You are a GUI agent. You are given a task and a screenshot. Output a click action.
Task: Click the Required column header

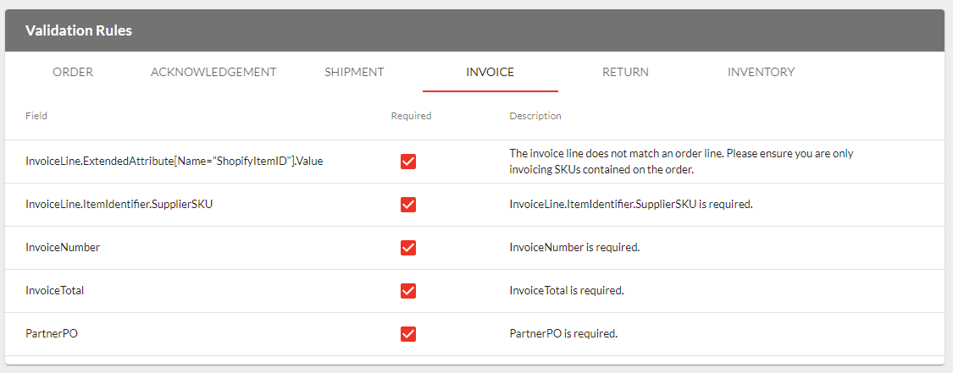click(x=411, y=116)
